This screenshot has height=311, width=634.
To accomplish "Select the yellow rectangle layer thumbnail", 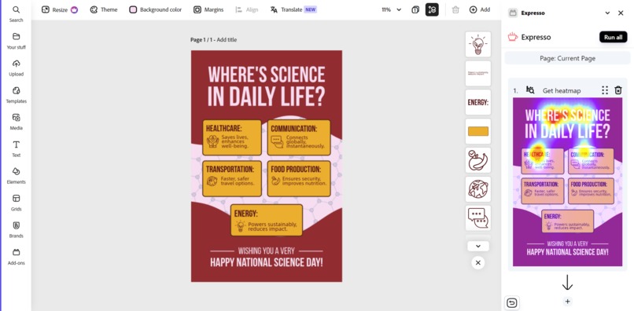I will [x=478, y=131].
